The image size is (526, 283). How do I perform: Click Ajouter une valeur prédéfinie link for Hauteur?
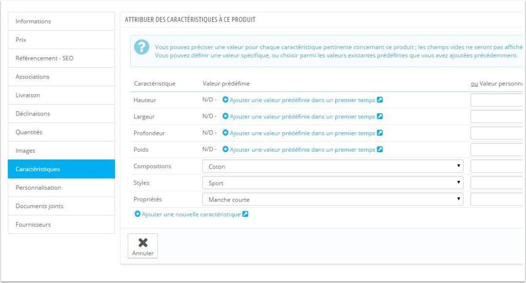click(302, 100)
